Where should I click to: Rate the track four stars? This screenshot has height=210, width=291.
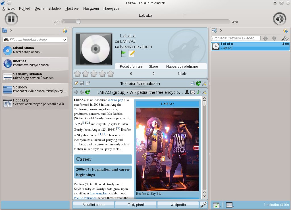coord(102,74)
